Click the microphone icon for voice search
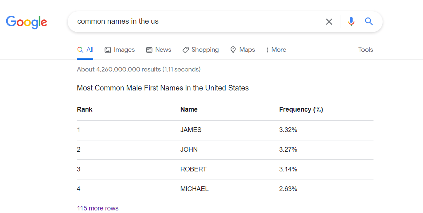The height and width of the screenshot is (213, 423). [x=351, y=22]
